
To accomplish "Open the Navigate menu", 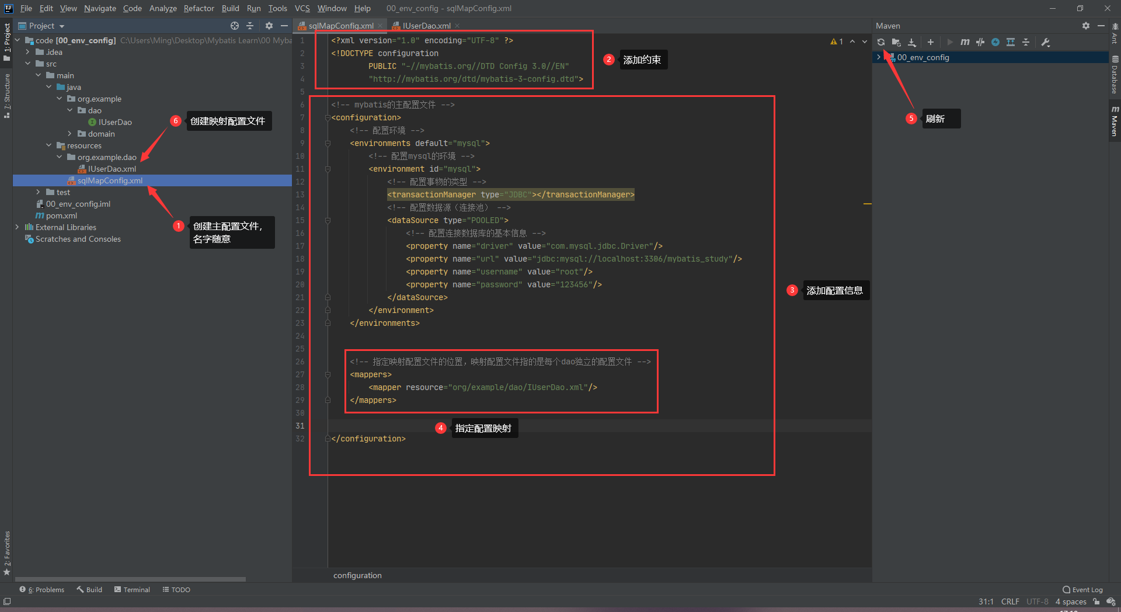I will click(x=100, y=8).
